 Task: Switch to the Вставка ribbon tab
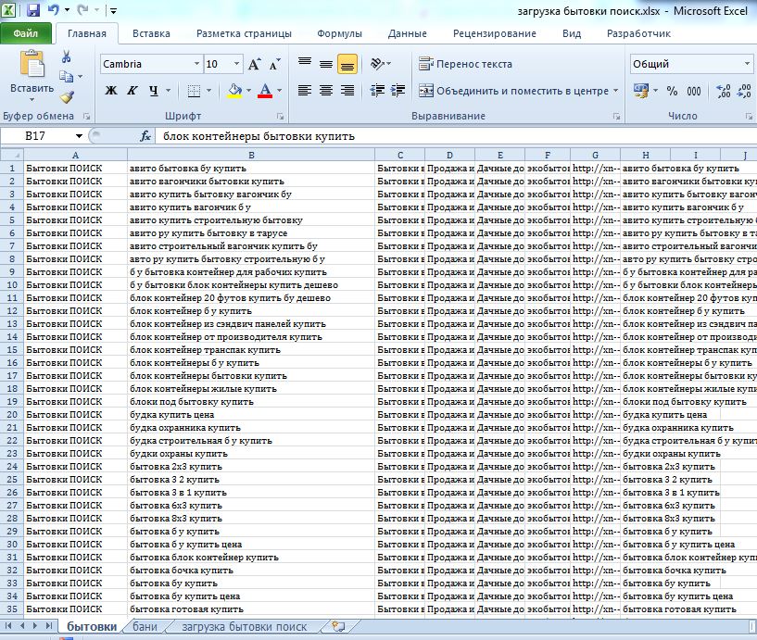[151, 33]
